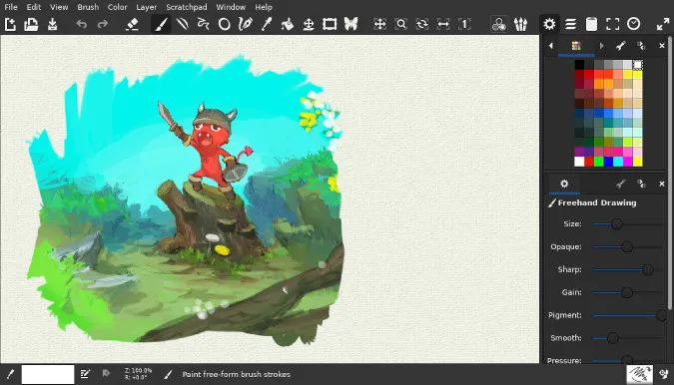Select the Rotate View tool

tap(422, 25)
